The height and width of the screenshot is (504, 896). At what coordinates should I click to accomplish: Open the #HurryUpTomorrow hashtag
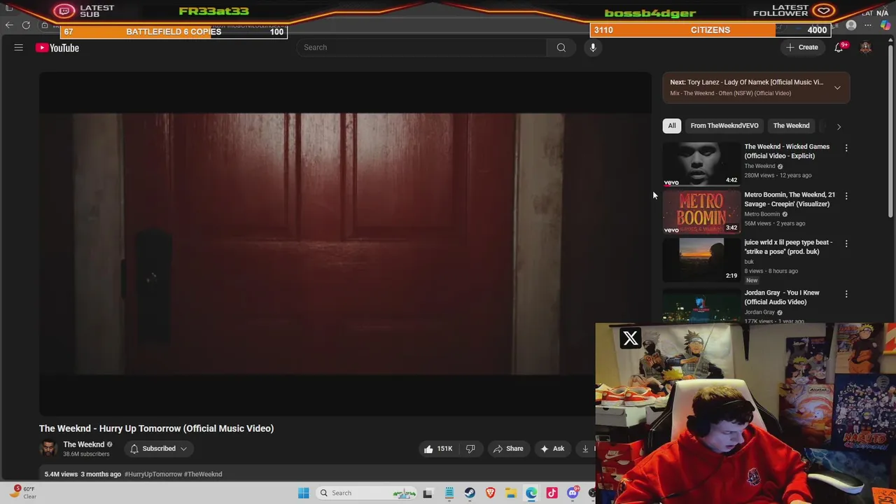[153, 474]
